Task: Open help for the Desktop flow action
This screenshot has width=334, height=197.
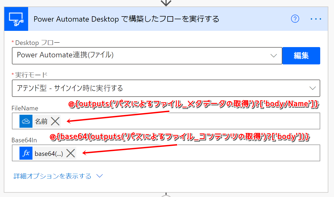Action: coord(295,19)
